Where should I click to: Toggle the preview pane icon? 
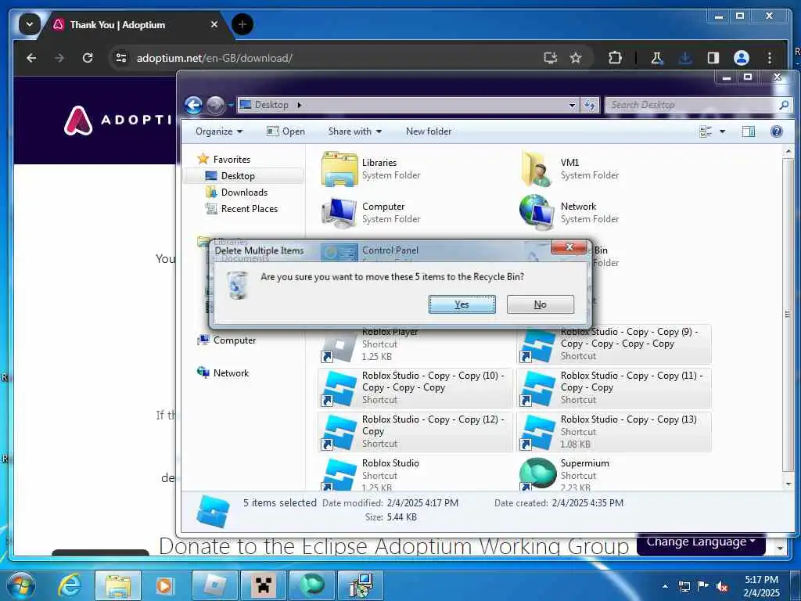748,131
